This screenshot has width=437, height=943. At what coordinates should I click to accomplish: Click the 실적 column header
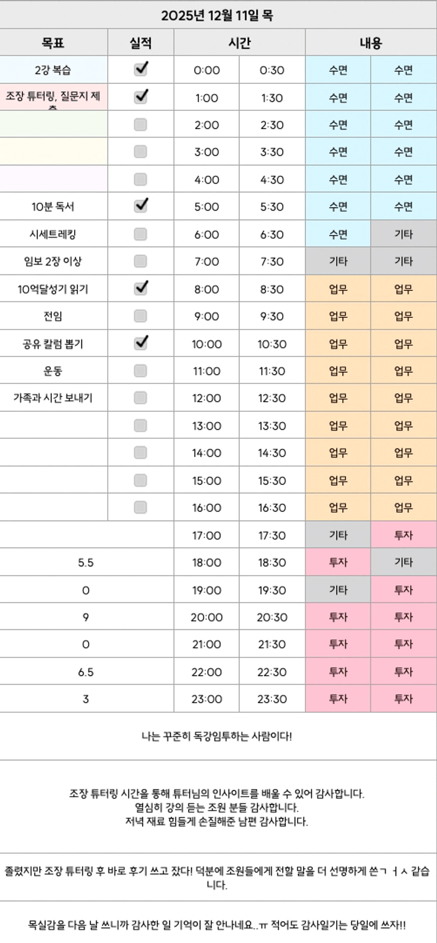click(141, 43)
